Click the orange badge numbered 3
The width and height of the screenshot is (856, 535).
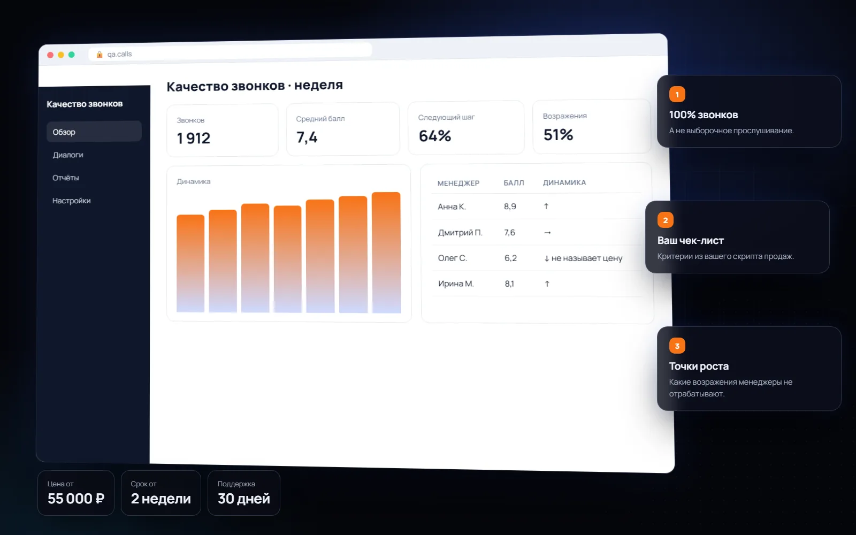(x=677, y=346)
